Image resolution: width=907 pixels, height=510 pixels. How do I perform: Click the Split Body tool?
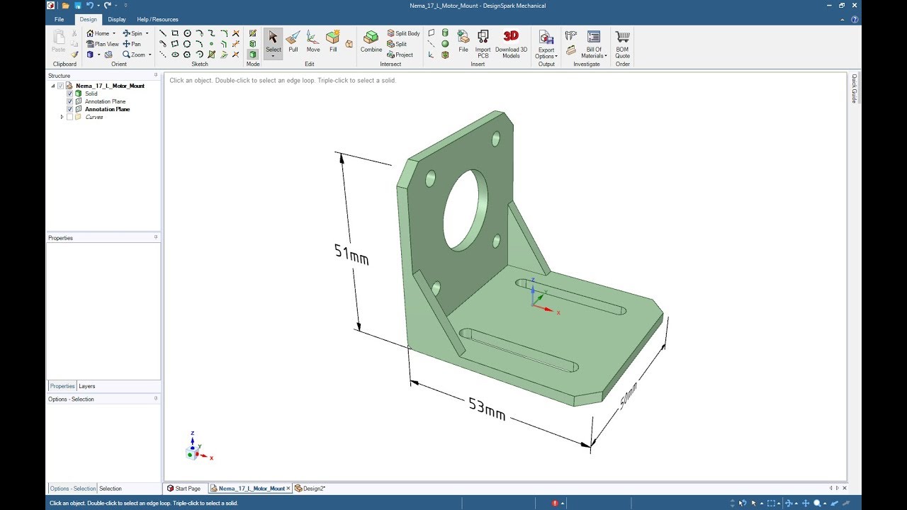403,33
